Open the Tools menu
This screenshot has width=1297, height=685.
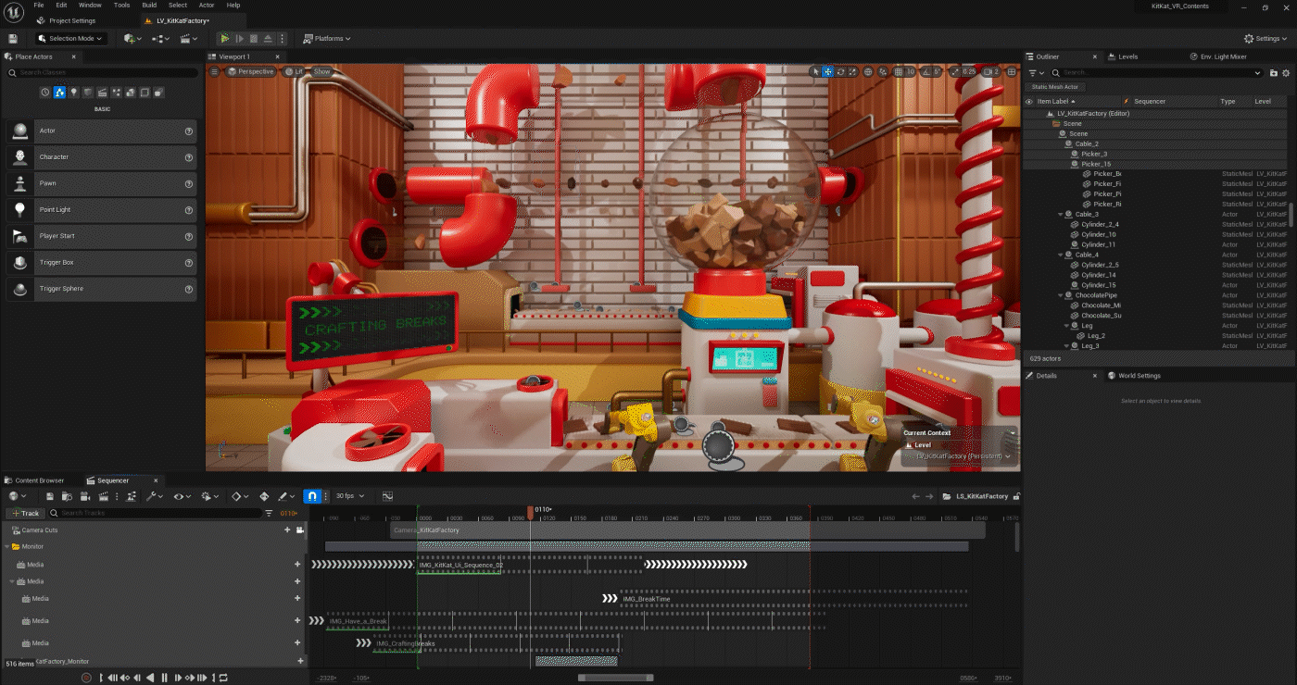coord(121,6)
